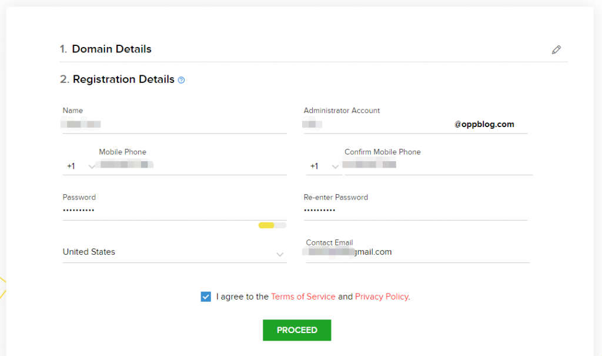Click the password strength indicator bar

272,225
